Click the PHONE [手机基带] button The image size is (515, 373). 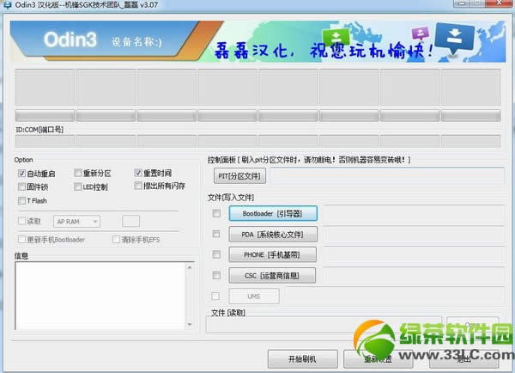click(x=273, y=254)
